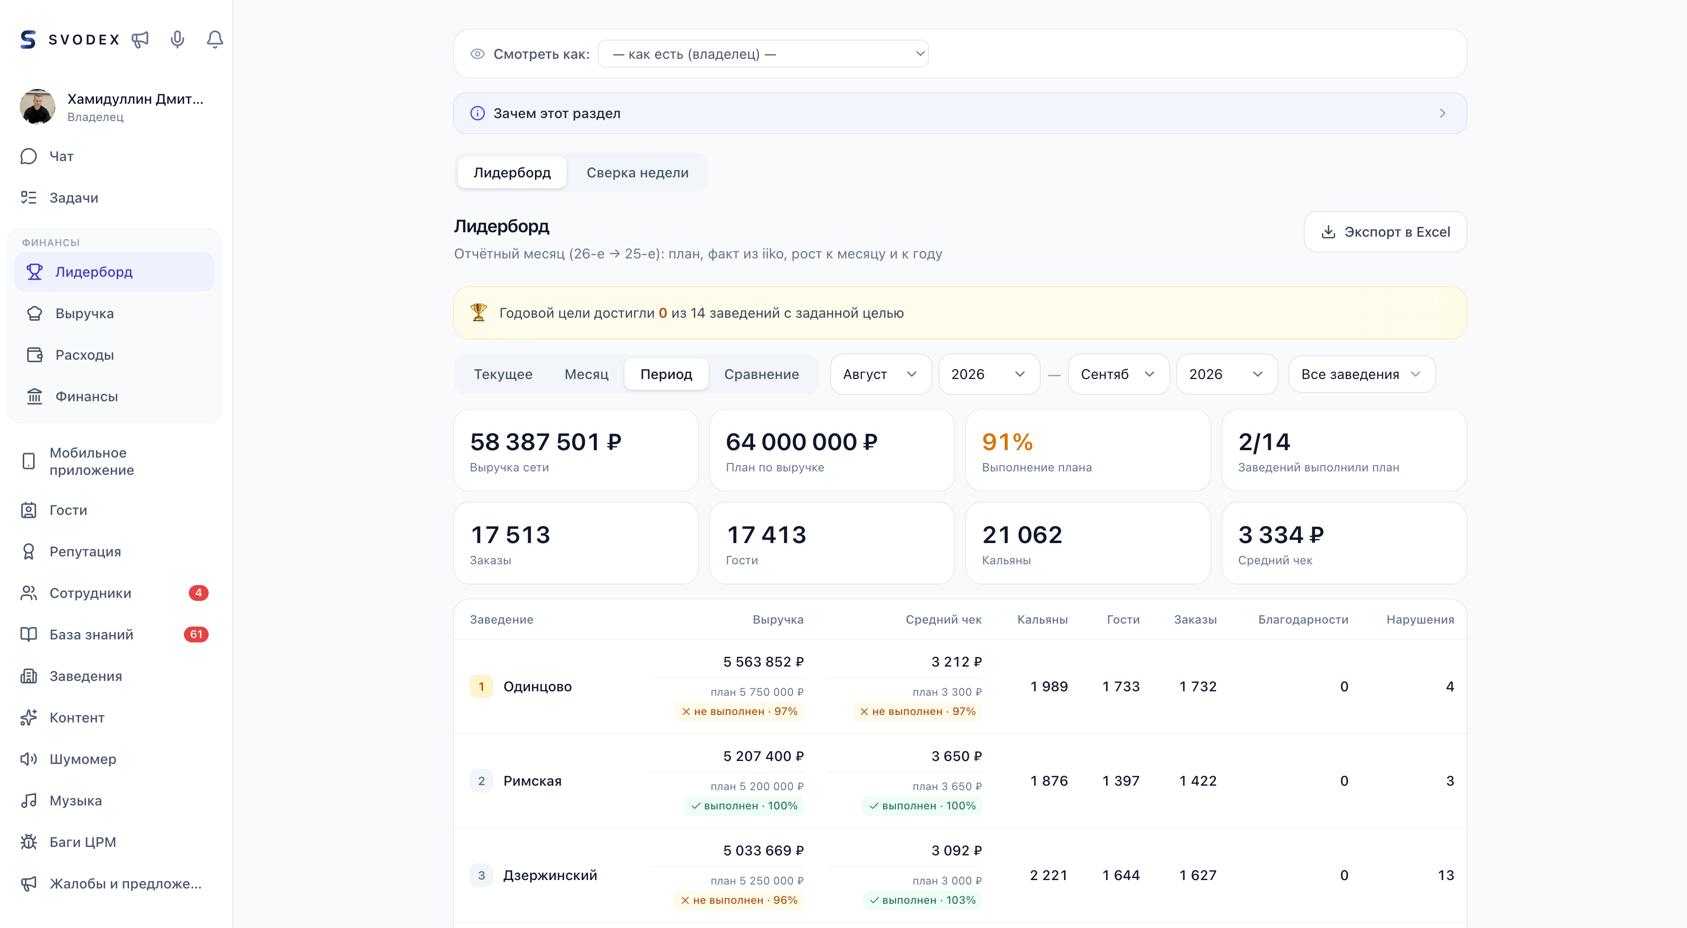Open the Август start month dropdown

pyautogui.click(x=880, y=375)
